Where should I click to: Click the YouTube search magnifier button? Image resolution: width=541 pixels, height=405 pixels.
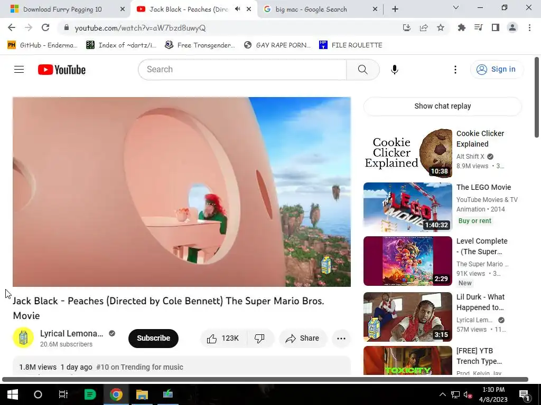(x=362, y=70)
